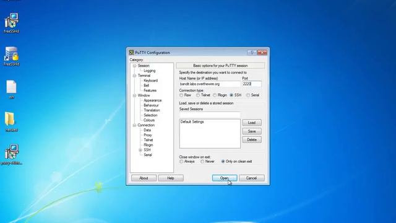This screenshot has width=396, height=223.
Task: Open the Window category
Action: (x=144, y=95)
